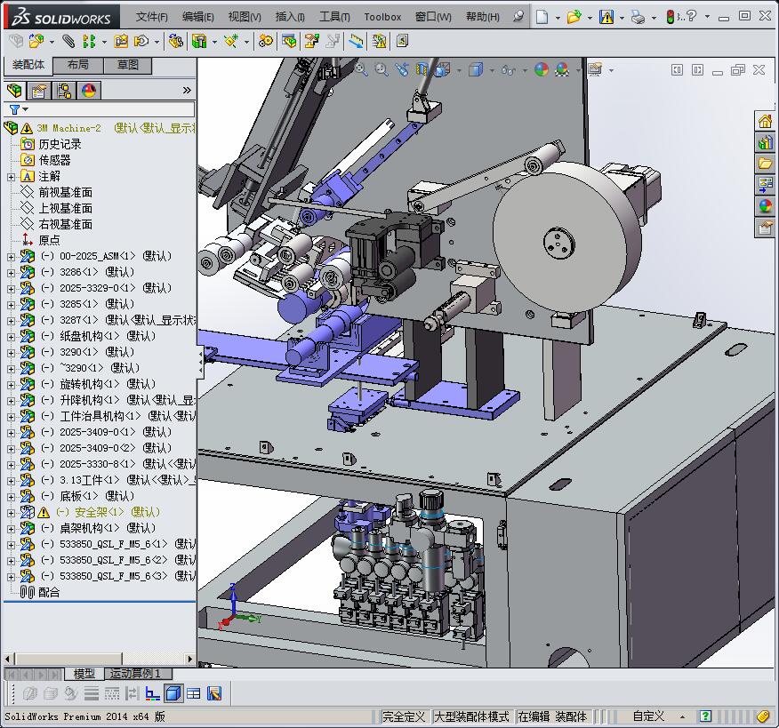Toggle the Hide/Show Items glasses icon
779x728 pixels.
click(508, 69)
